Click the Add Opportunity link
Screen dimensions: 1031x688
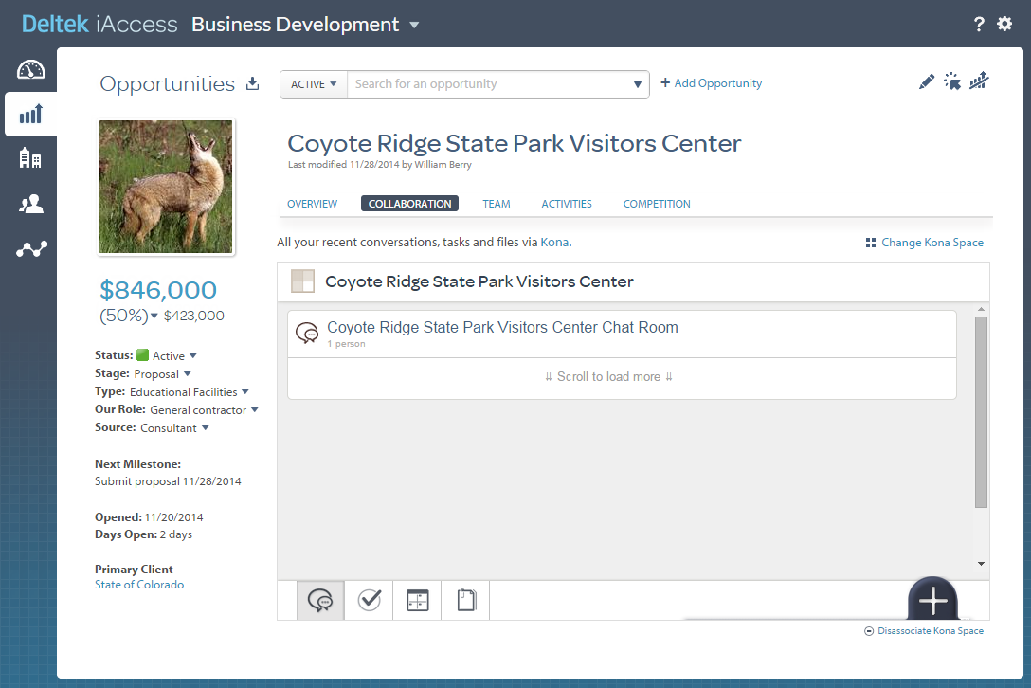711,83
